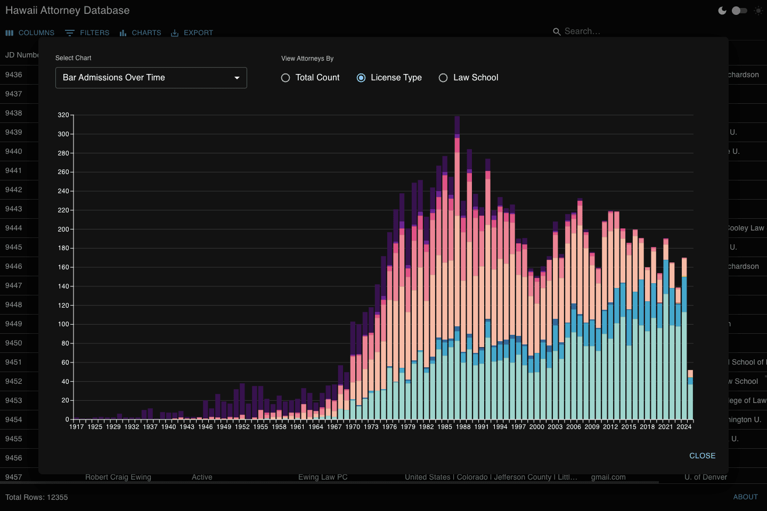This screenshot has height=511, width=767.
Task: Click the Columns grid icon
Action: [9, 33]
